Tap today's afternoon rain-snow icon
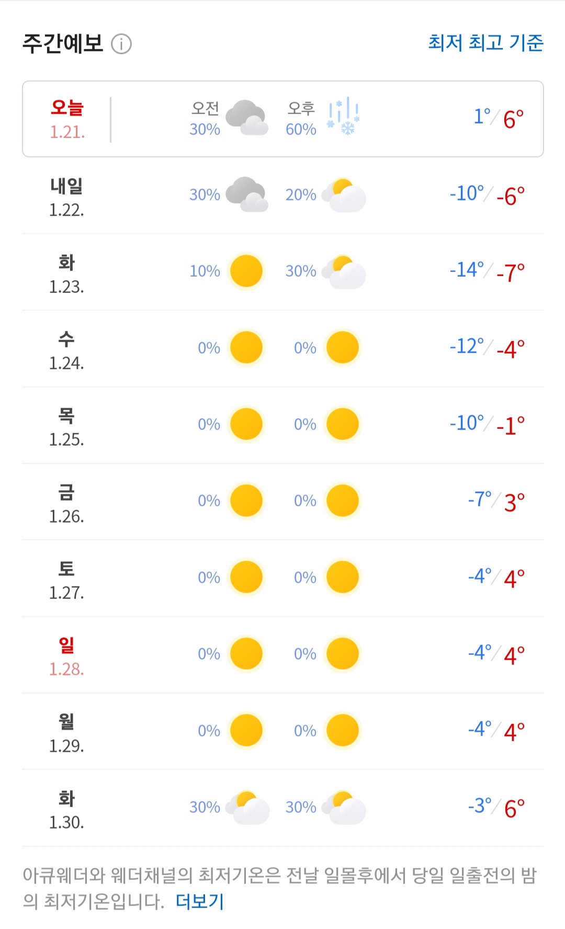 (343, 116)
